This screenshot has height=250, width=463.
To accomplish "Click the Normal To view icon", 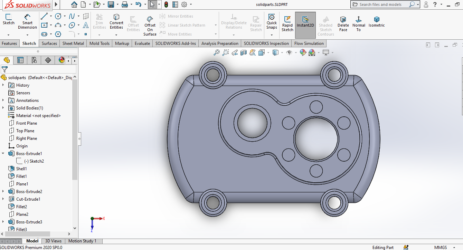I will [359, 23].
